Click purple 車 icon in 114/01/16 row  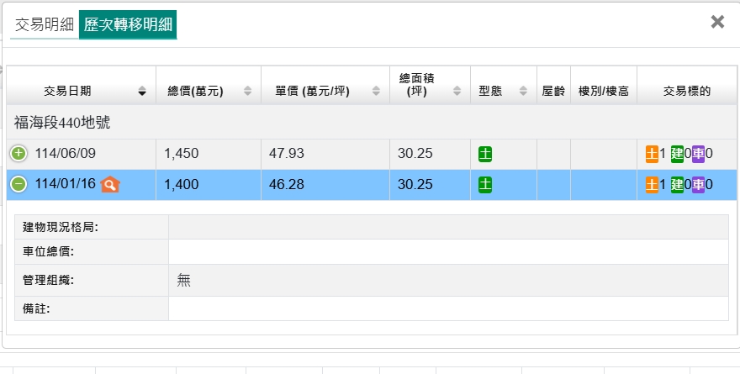tap(698, 184)
